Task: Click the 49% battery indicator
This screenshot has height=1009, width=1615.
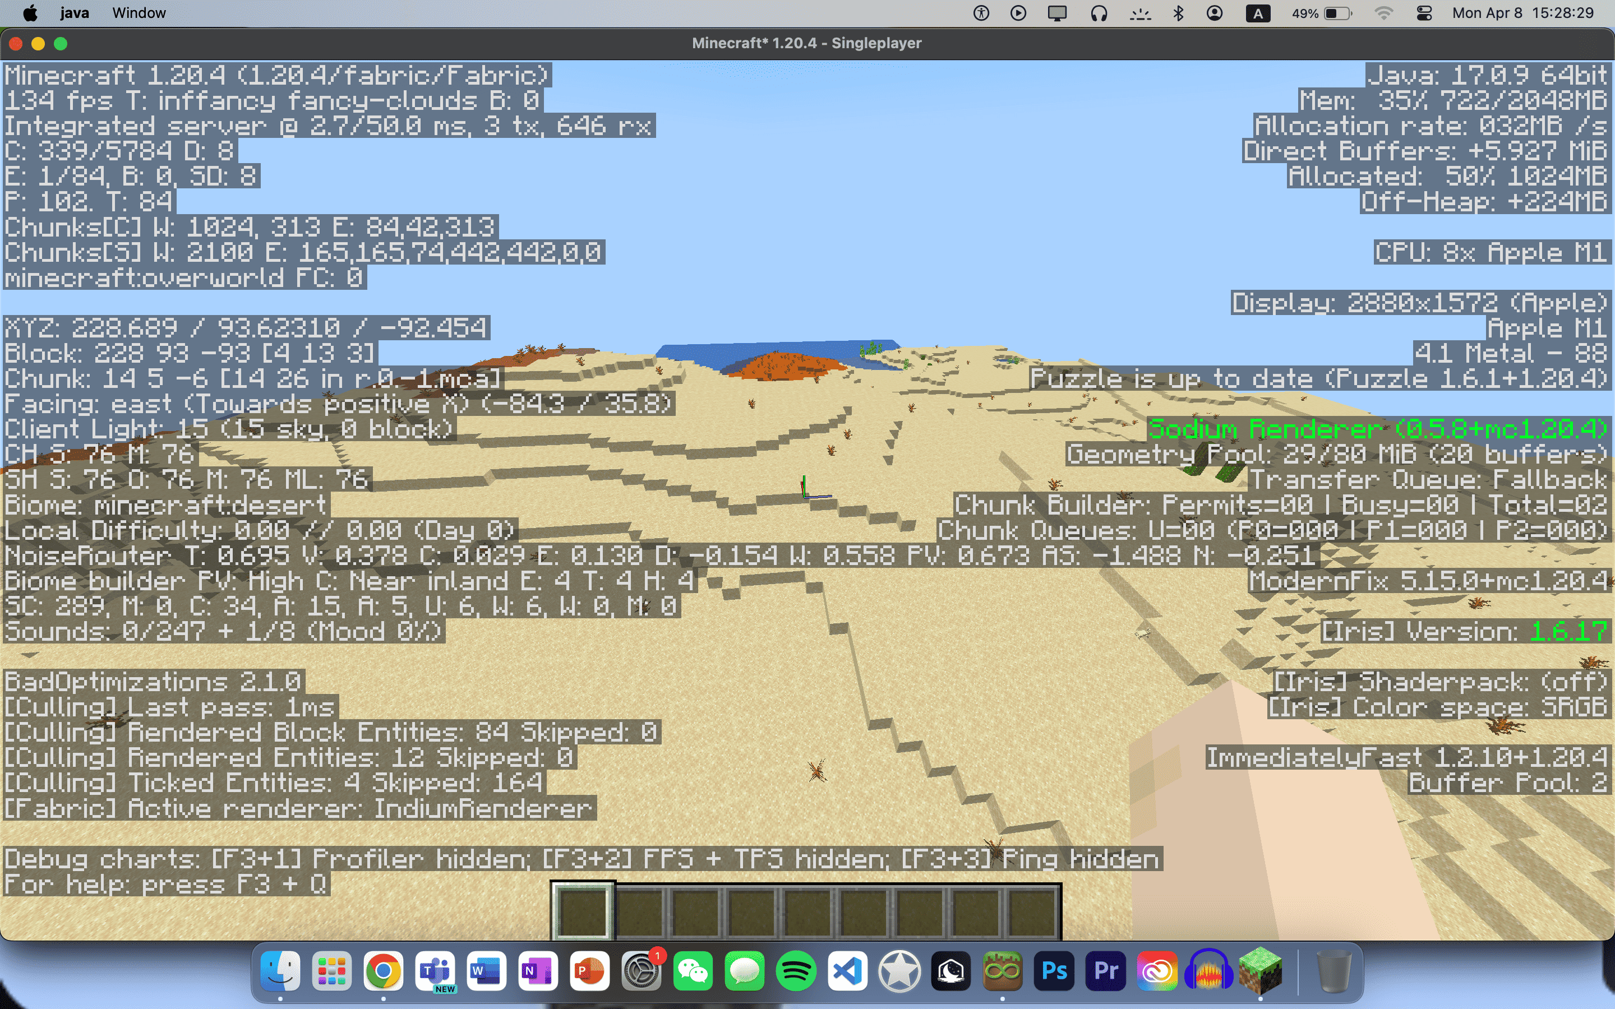Action: pyautogui.click(x=1321, y=13)
